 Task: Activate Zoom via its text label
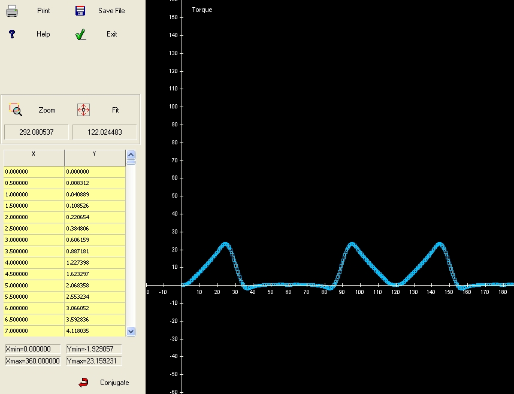pos(47,110)
